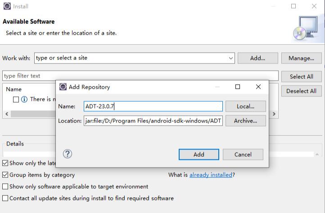
Task: Maximize the Add Repository dialog
Action: click(238, 87)
